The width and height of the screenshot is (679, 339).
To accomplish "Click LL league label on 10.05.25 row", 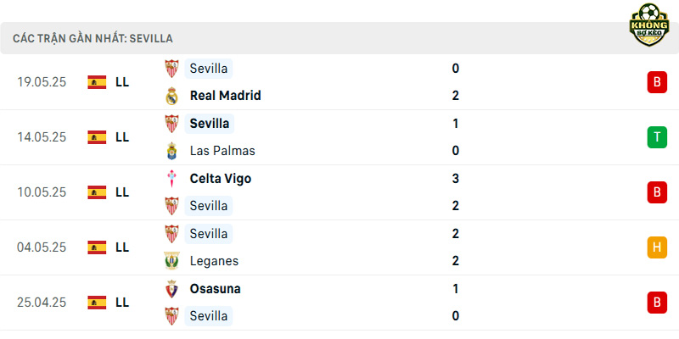I will click(122, 192).
